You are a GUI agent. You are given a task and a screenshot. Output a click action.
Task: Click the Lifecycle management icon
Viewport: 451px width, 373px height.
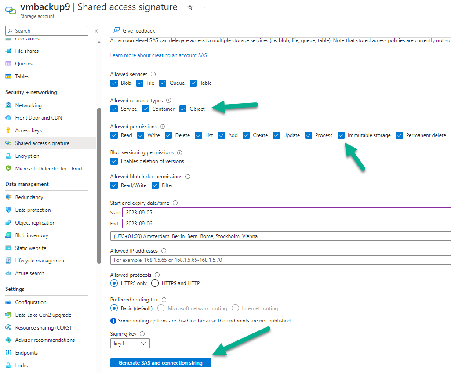coord(8,261)
